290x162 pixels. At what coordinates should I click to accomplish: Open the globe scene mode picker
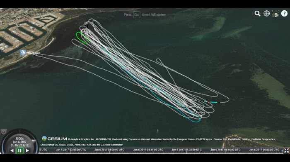(266, 14)
